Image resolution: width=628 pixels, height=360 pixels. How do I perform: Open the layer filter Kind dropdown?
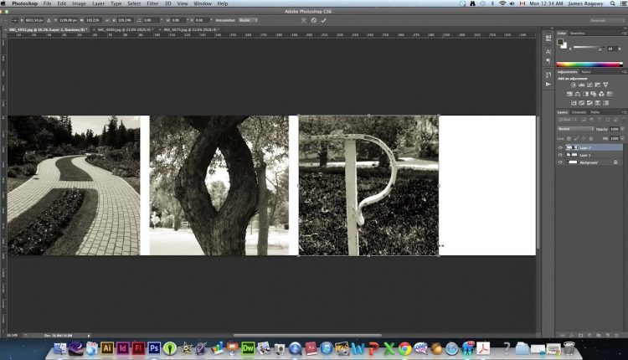tap(565, 120)
